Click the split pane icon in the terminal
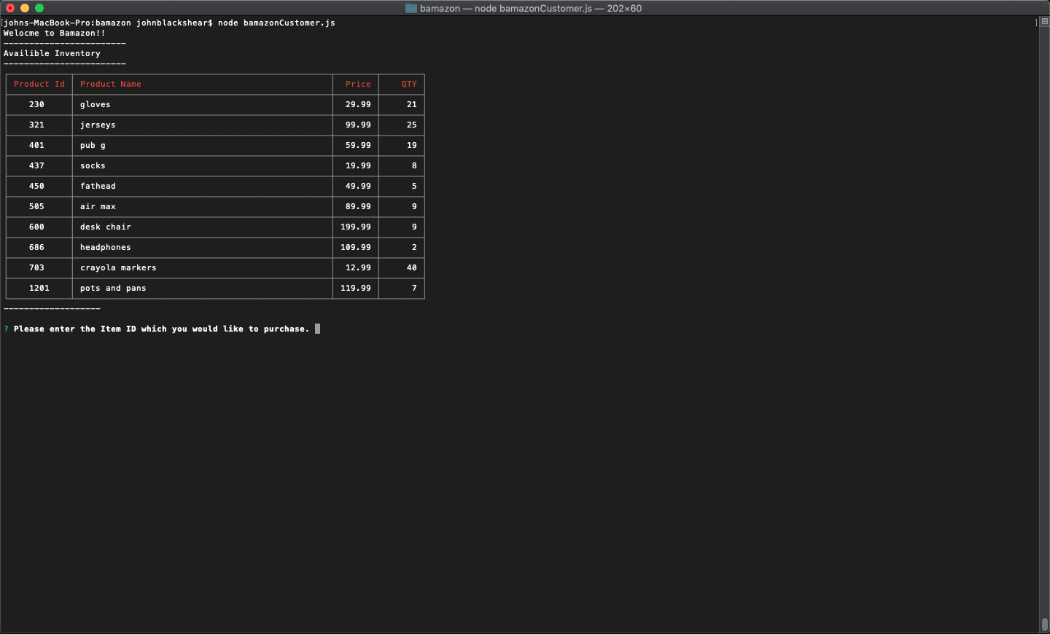The image size is (1050, 634). click(1044, 22)
